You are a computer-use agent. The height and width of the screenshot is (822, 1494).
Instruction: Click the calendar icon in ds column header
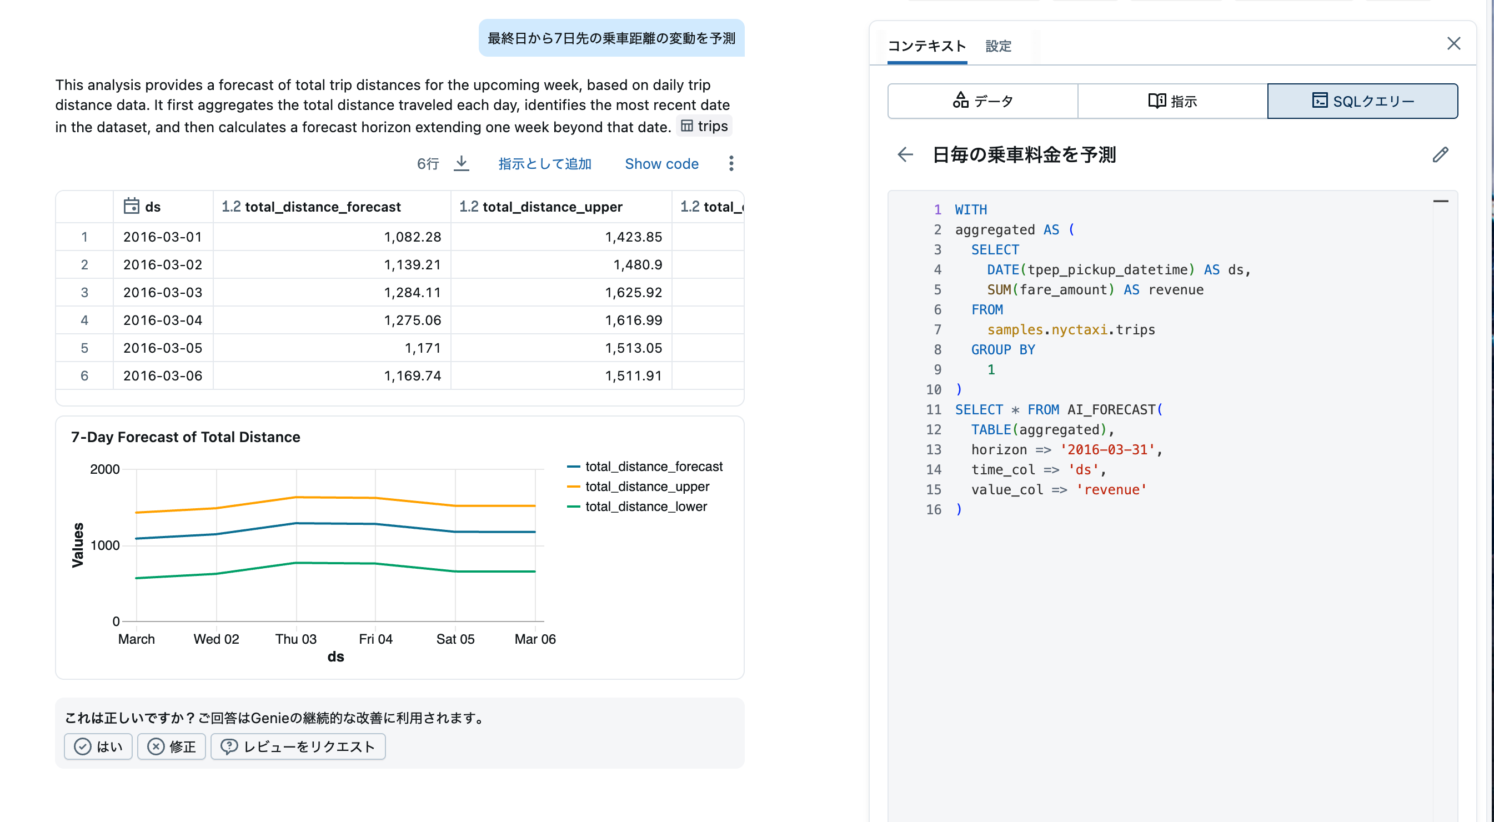pos(132,207)
